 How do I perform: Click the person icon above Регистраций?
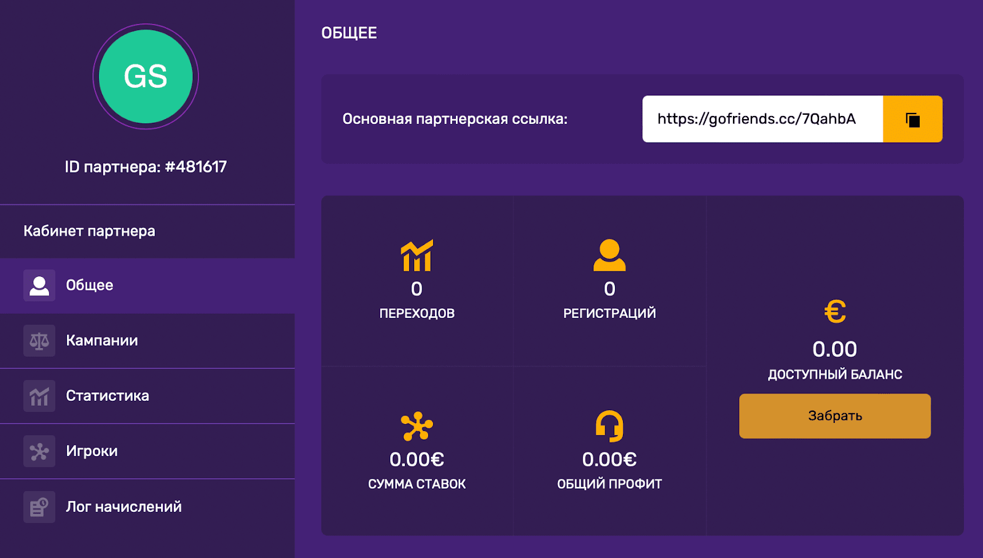609,255
